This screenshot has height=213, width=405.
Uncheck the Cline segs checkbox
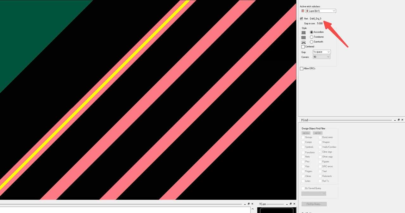tap(320, 152)
